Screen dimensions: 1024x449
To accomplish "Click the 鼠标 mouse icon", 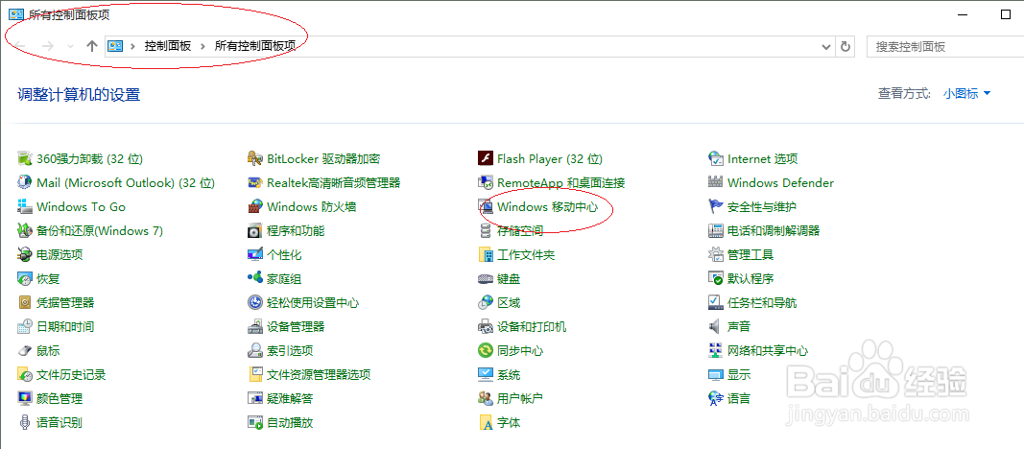I will pyautogui.click(x=25, y=350).
